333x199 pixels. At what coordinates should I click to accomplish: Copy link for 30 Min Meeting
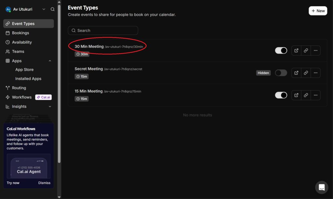pyautogui.click(x=306, y=51)
